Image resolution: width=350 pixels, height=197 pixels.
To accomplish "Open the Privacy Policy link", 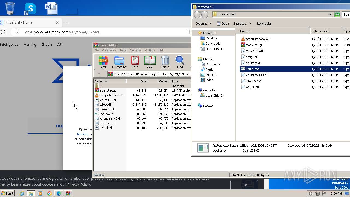I will pyautogui.click(x=78, y=184).
